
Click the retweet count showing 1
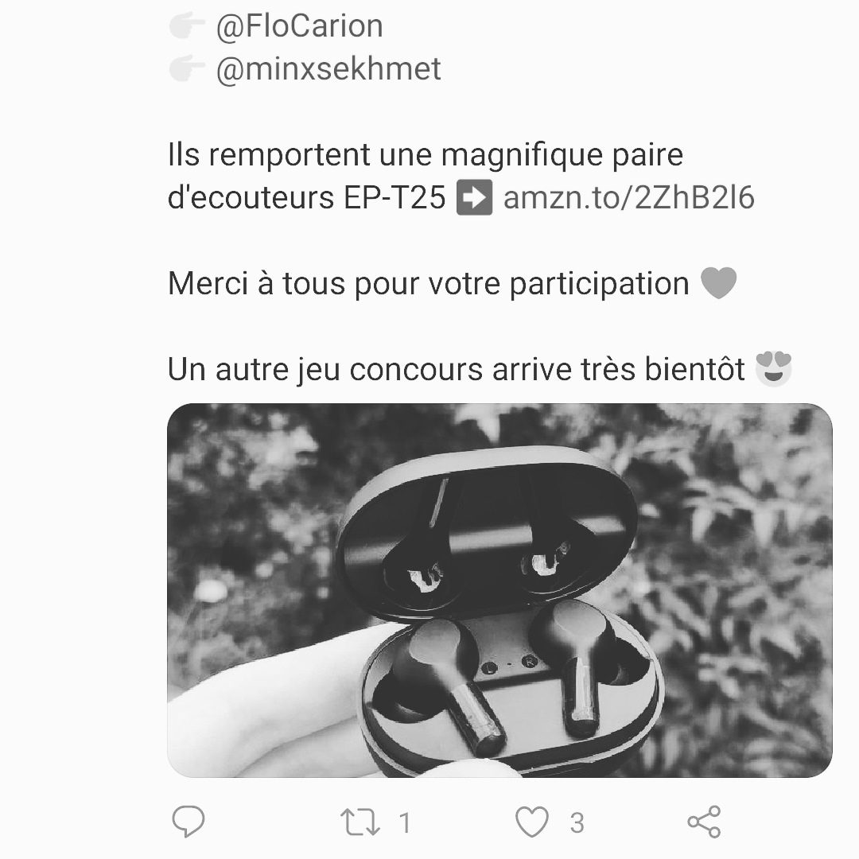(x=405, y=823)
